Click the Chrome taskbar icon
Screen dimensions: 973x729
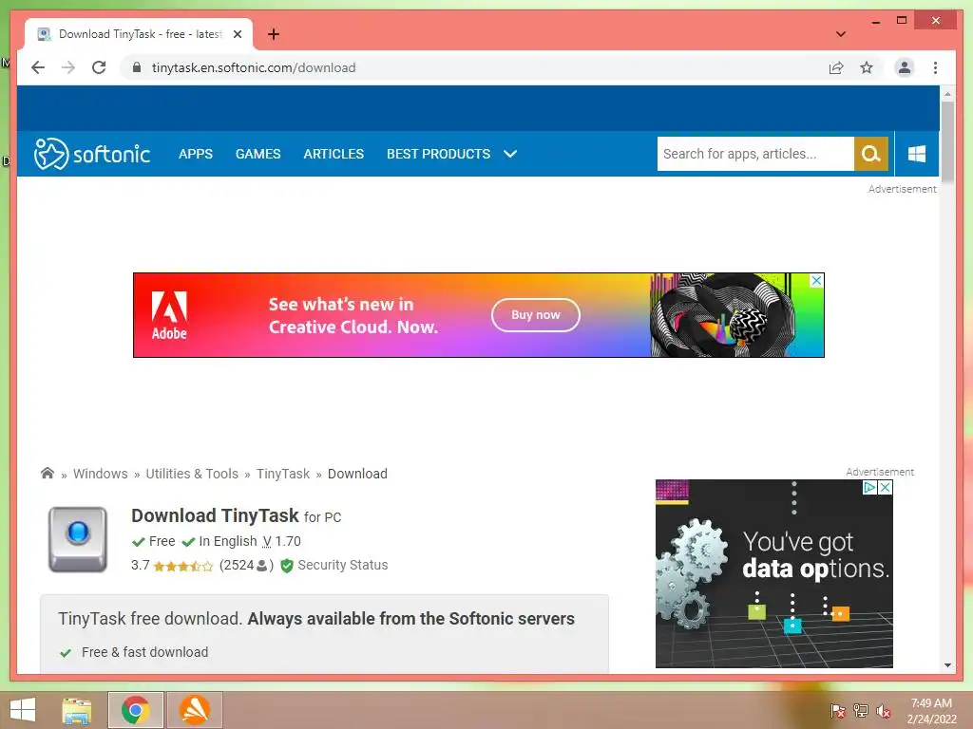pos(135,710)
